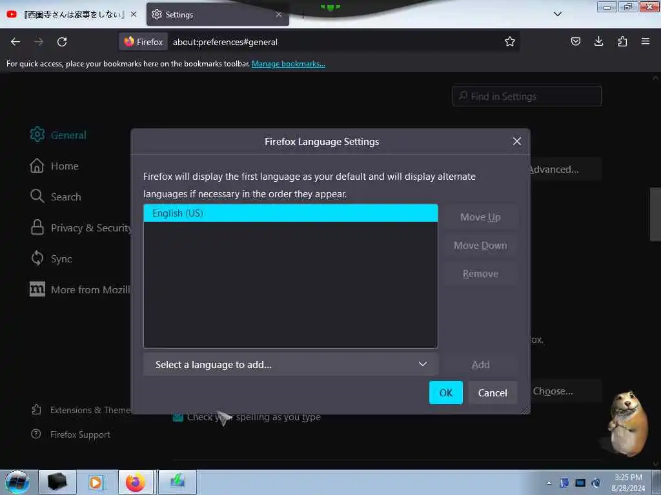
Task: Open the Search settings category
Action: (x=56, y=197)
